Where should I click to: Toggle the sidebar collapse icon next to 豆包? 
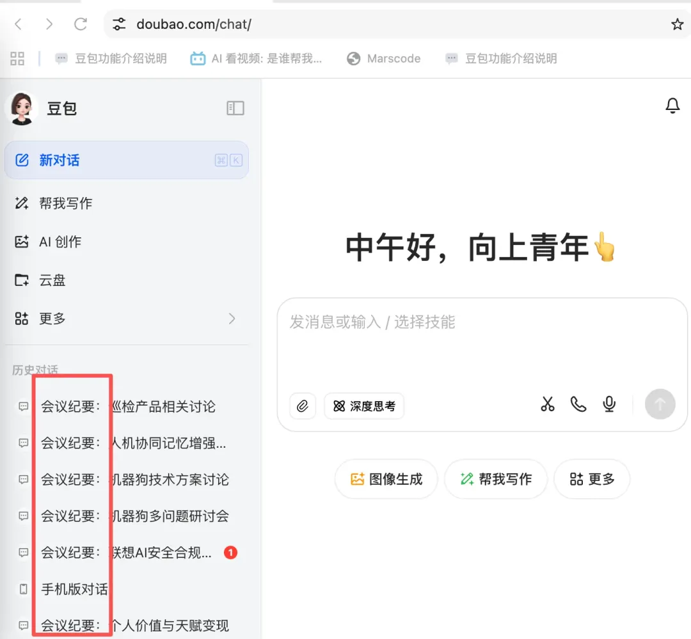pyautogui.click(x=235, y=108)
